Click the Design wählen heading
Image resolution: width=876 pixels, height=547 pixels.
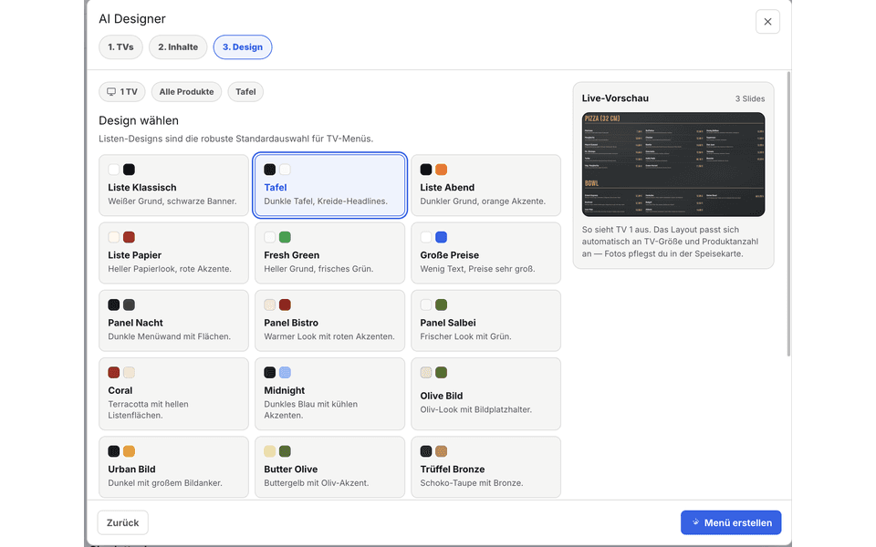[x=139, y=120]
